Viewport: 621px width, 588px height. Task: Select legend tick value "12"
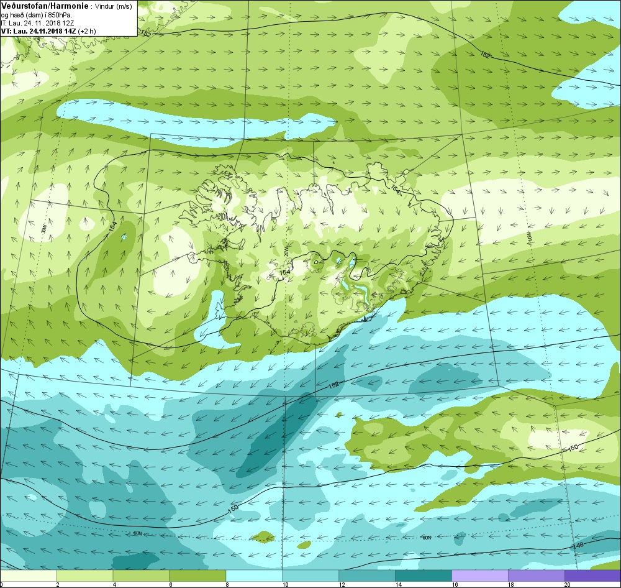[x=342, y=584]
